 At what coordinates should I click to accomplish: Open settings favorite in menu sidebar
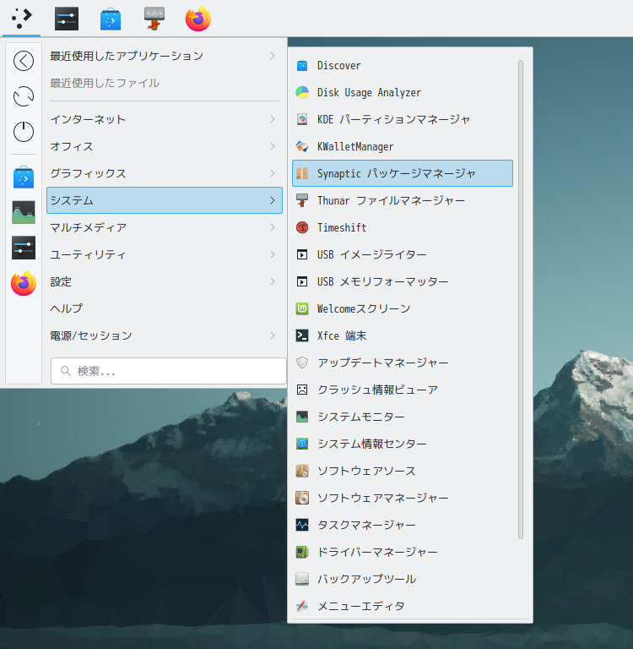pos(24,248)
